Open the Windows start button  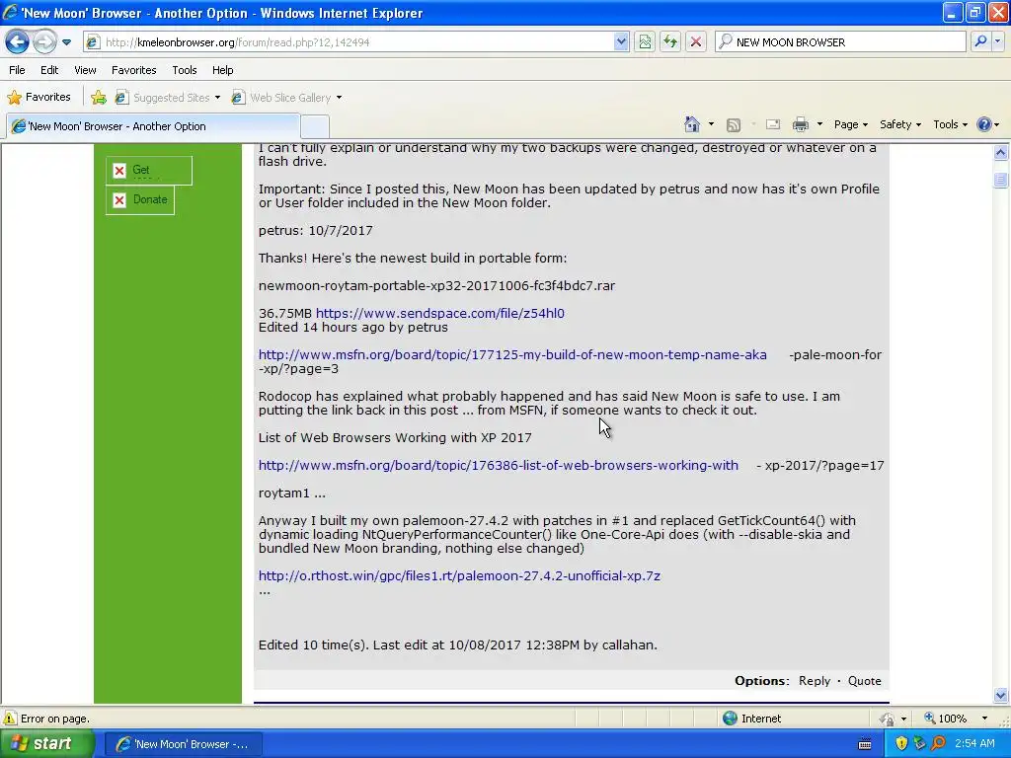(x=47, y=744)
